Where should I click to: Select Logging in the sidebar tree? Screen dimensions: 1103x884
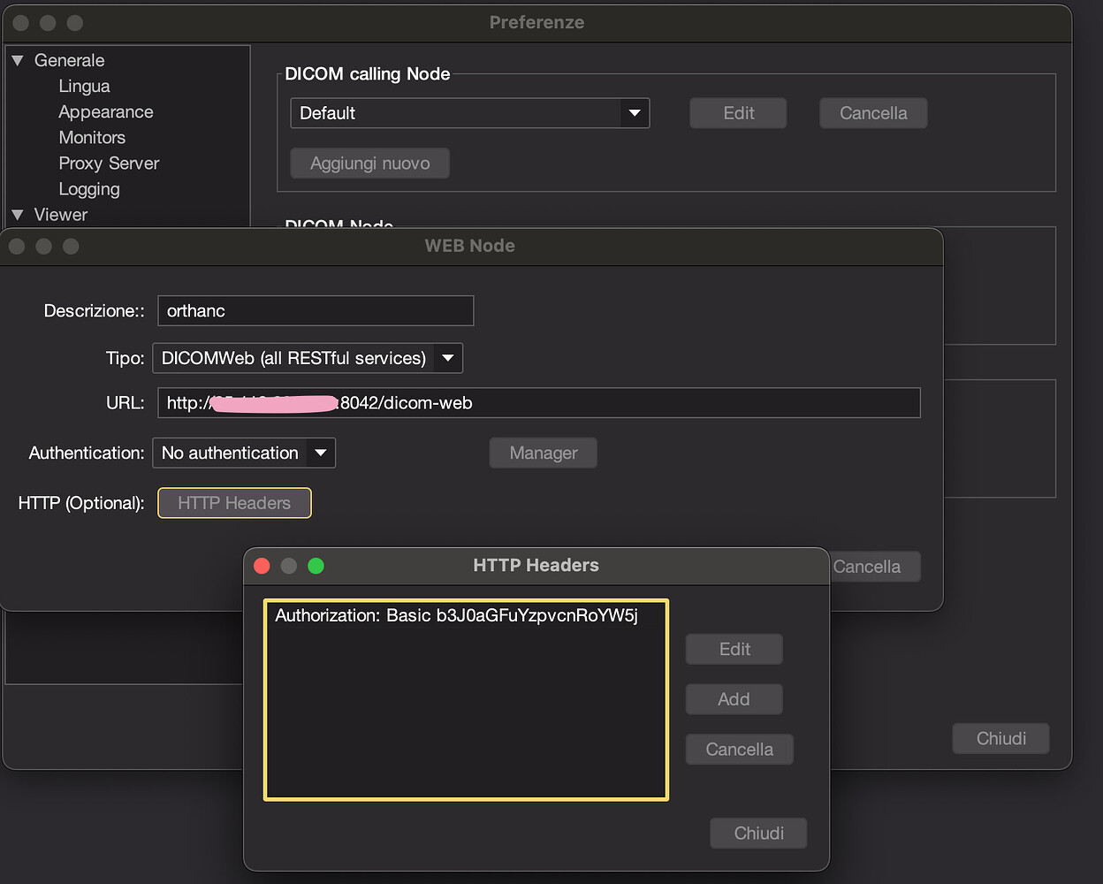(x=88, y=189)
